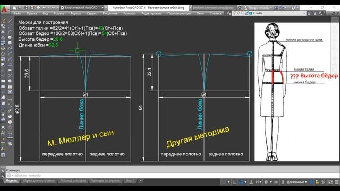
Task: Click the Layer States manager icon
Action: click(321, 13)
